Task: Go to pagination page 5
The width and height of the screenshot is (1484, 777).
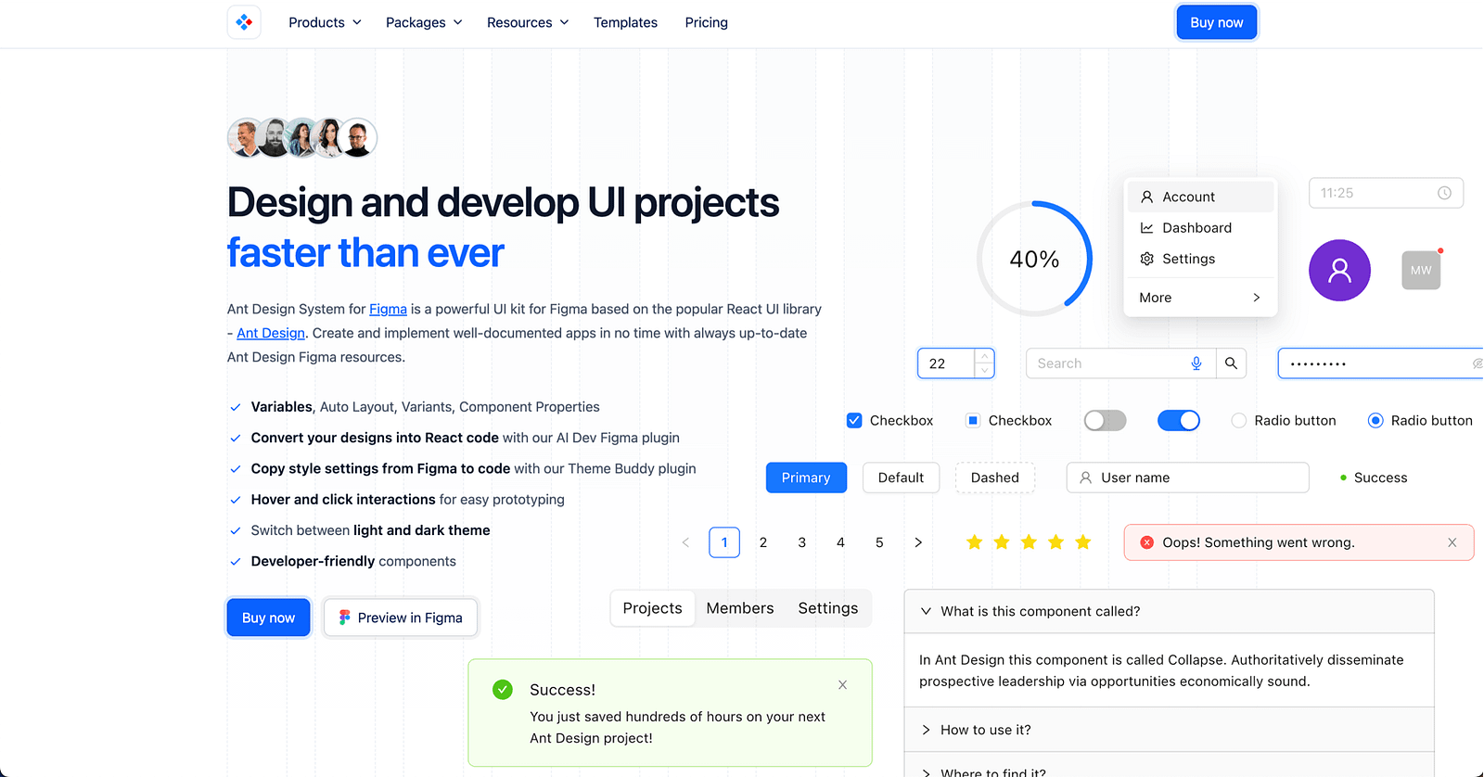Action: (x=879, y=542)
